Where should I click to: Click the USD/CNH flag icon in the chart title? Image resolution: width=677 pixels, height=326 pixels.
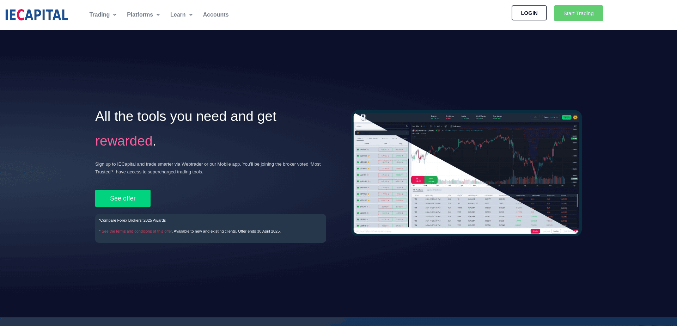(x=413, y=130)
